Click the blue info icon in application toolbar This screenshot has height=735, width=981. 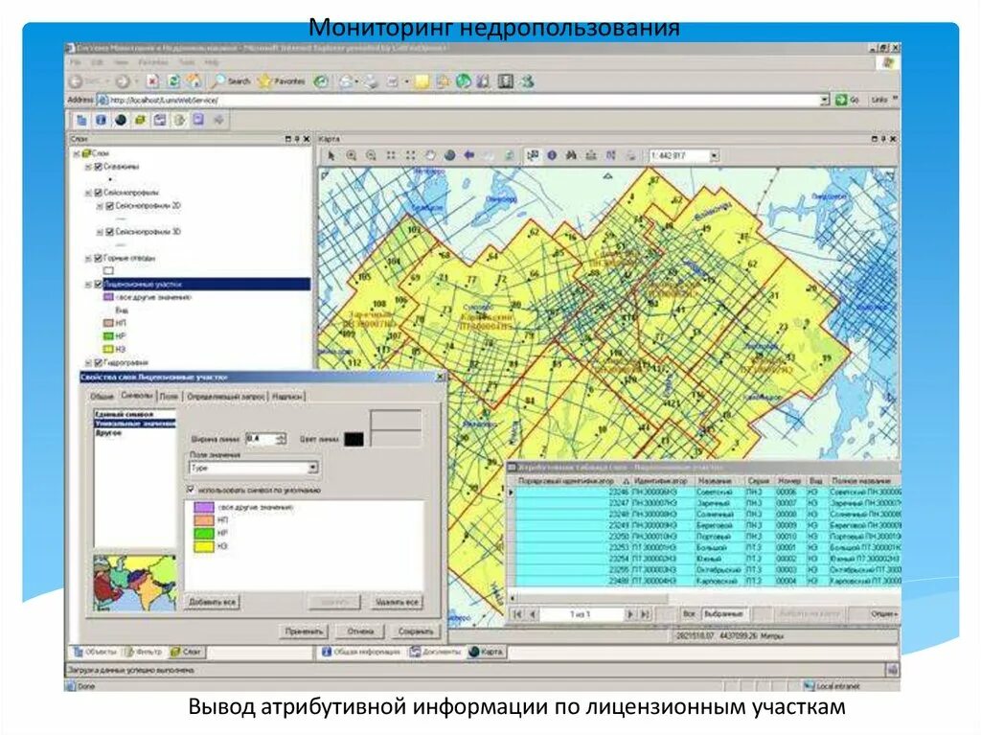(x=101, y=120)
